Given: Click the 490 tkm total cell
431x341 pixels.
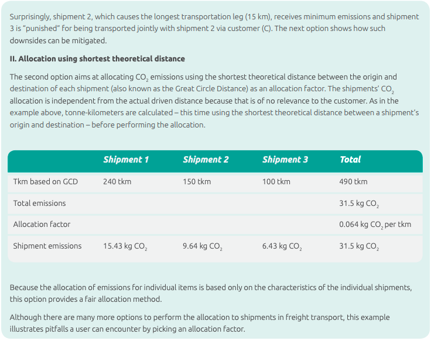Looking at the screenshot, I should point(353,182).
